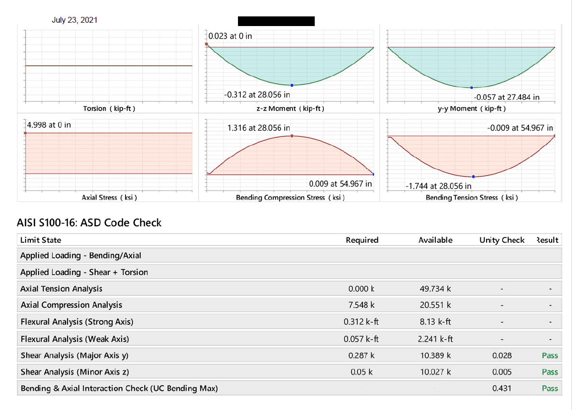
Task: Click the red peak marker on Bending Compression Stress
Action: coord(292,136)
